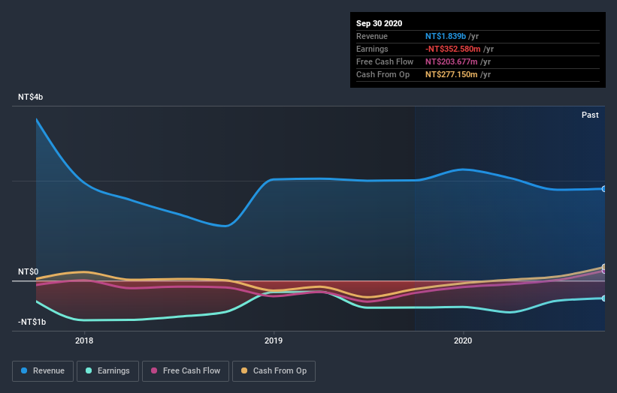
Task: Click the 2019 x-axis label
Action: tap(274, 340)
